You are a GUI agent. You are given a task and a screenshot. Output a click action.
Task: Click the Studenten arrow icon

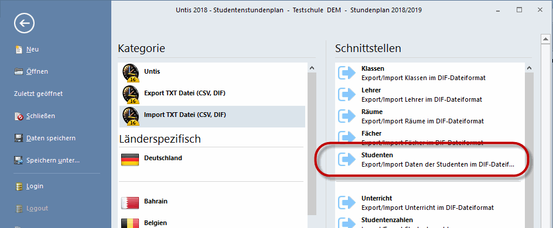point(347,159)
